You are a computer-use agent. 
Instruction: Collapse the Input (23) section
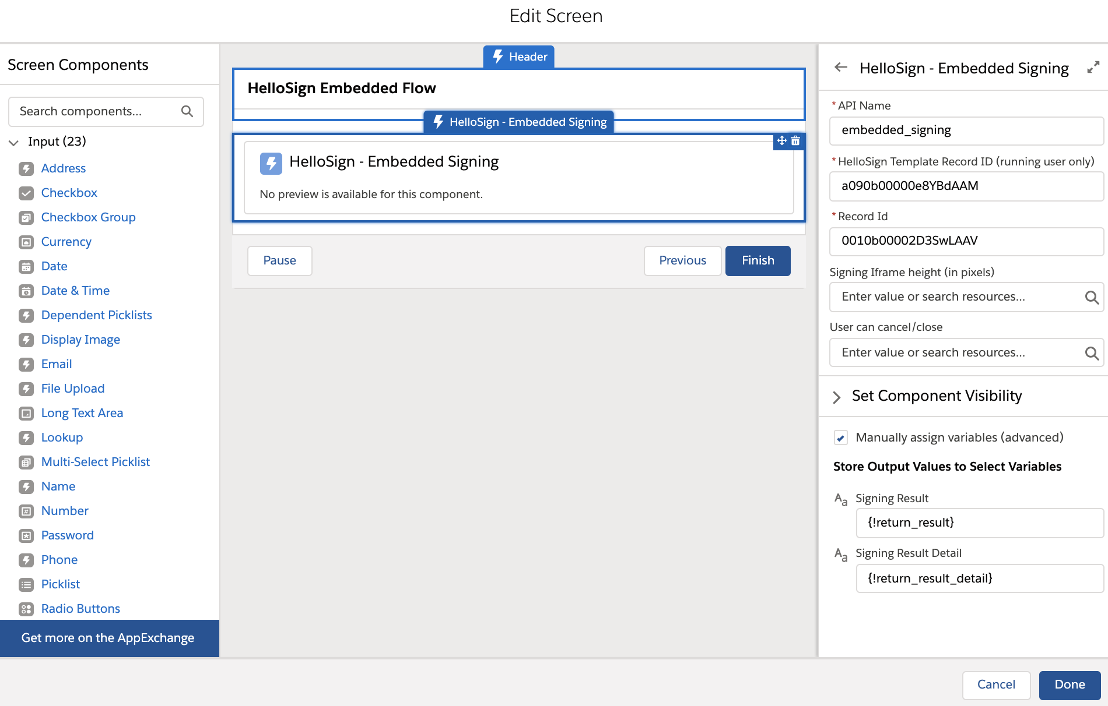[x=14, y=142]
